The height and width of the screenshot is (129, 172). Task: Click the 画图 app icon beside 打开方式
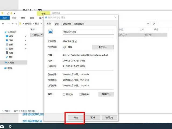click(x=64, y=47)
